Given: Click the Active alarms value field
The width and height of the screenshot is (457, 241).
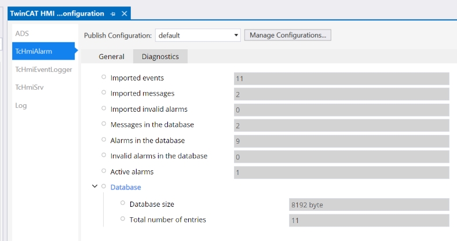Looking at the screenshot, I should pyautogui.click(x=341, y=173).
